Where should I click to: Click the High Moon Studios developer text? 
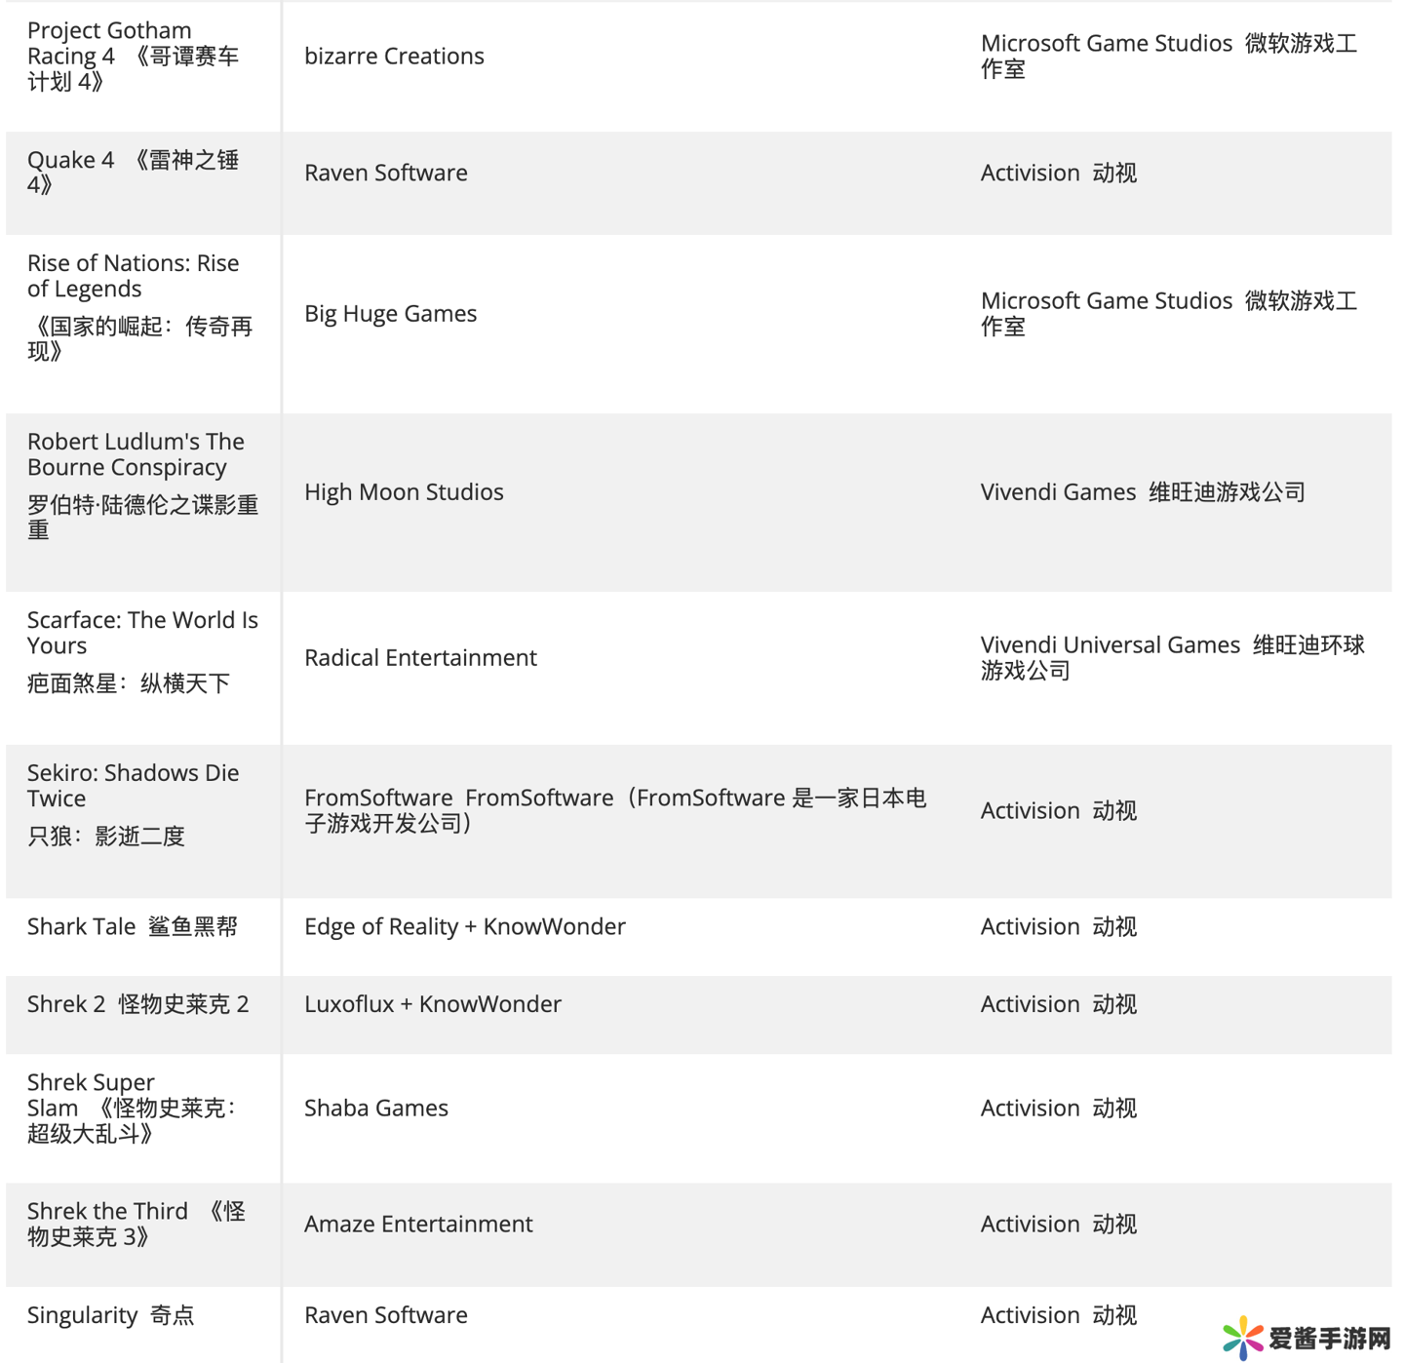(404, 492)
